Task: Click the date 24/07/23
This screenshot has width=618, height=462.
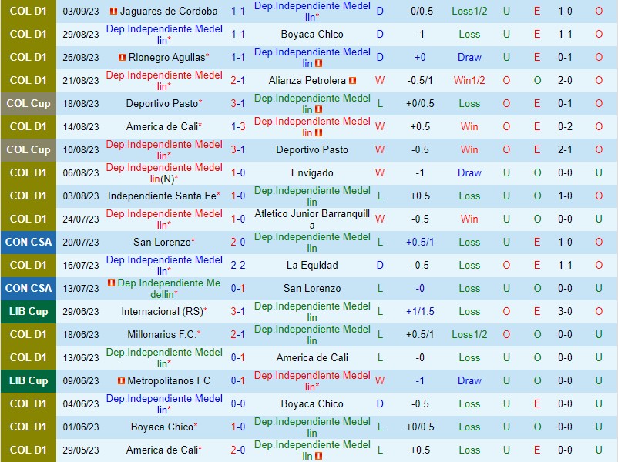Action: pos(80,219)
